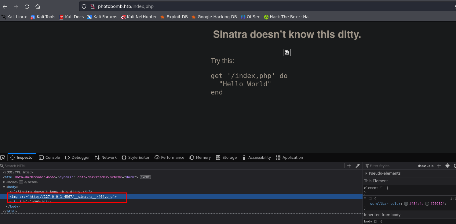Click the broken 404 image on page

tap(287, 52)
